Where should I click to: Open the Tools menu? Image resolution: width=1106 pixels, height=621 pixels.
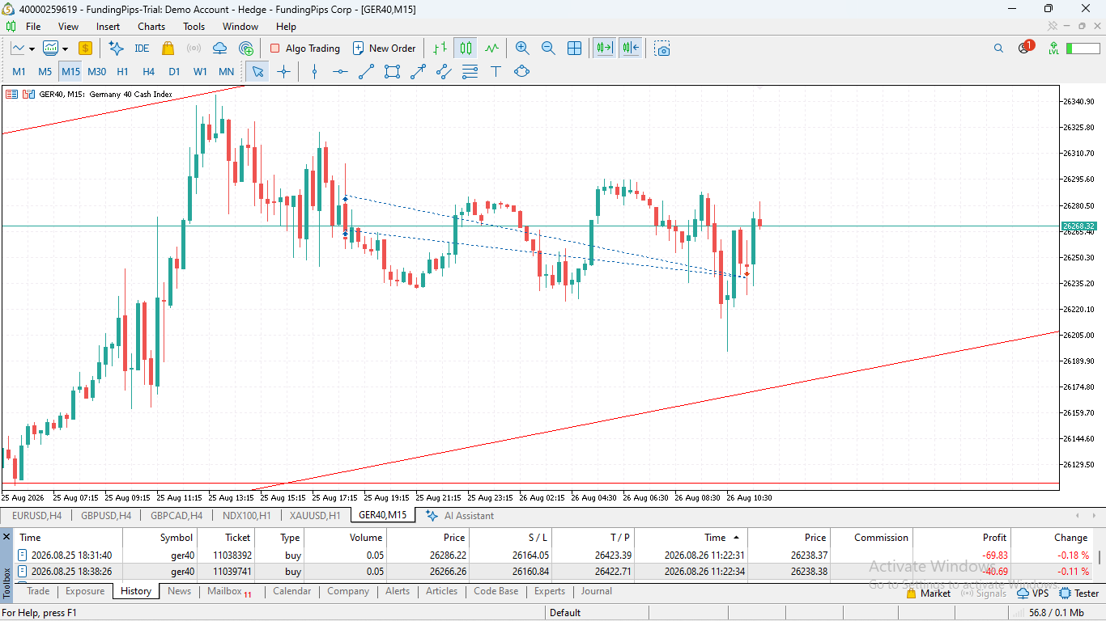point(194,27)
